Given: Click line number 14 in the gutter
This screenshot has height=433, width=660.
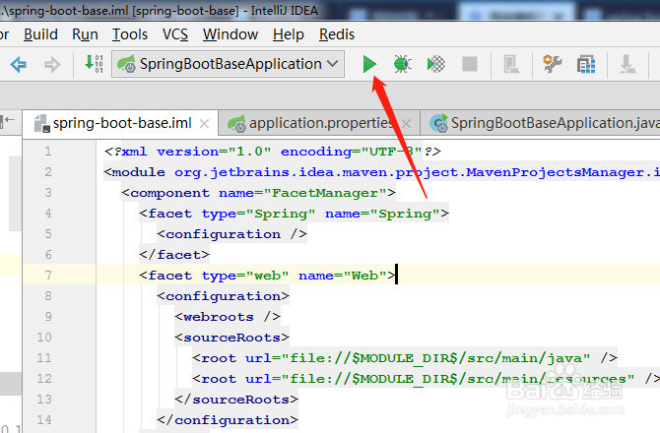Looking at the screenshot, I should (x=44, y=420).
